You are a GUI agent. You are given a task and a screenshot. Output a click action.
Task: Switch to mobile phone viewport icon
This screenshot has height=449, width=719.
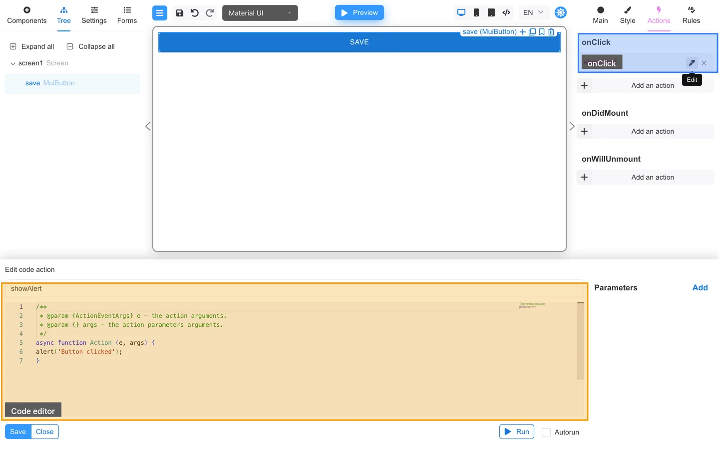tap(476, 12)
